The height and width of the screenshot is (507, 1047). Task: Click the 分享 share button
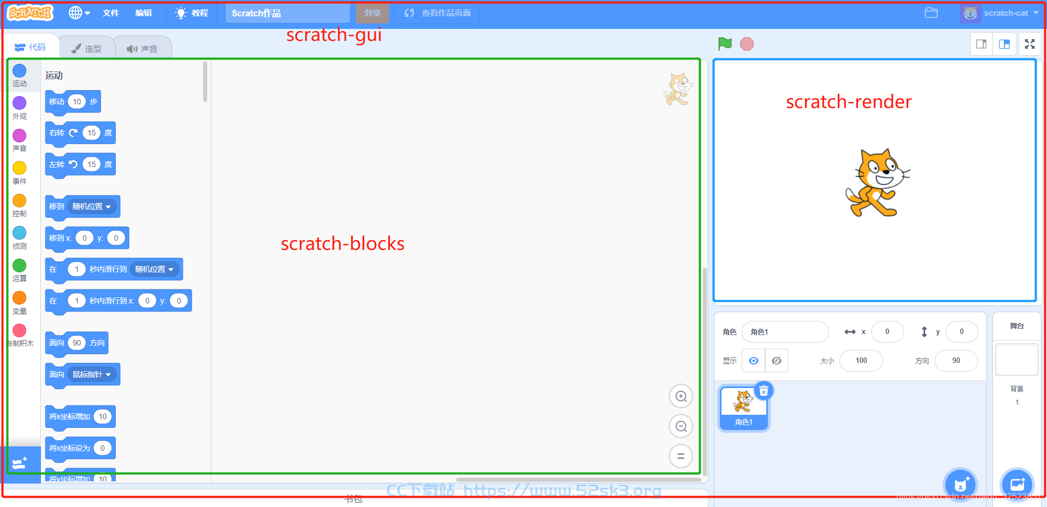point(372,13)
